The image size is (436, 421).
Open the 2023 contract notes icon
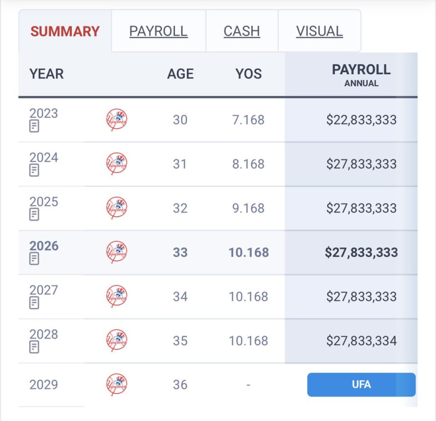34,126
